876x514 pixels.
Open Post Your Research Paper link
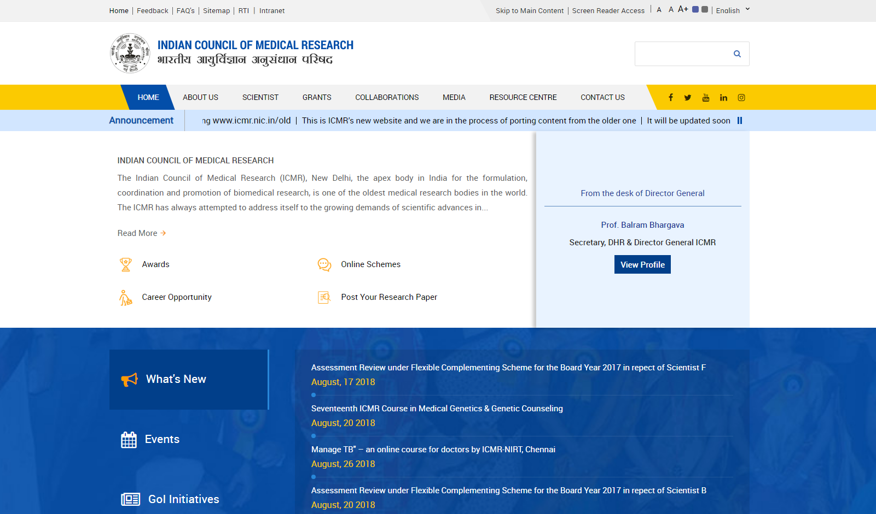click(x=389, y=297)
